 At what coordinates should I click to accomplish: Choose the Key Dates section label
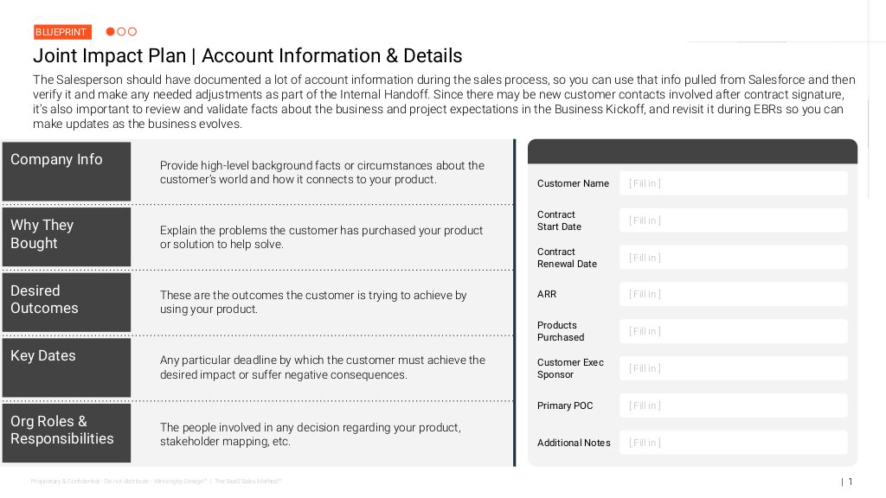coord(67,367)
